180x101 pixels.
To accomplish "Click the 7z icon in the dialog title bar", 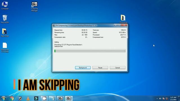I will click(54, 26).
